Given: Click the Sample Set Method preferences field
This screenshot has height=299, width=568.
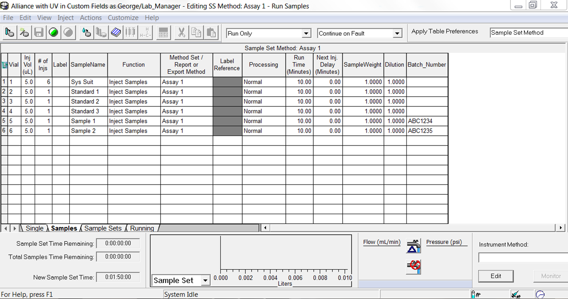Looking at the screenshot, I should [x=529, y=33].
